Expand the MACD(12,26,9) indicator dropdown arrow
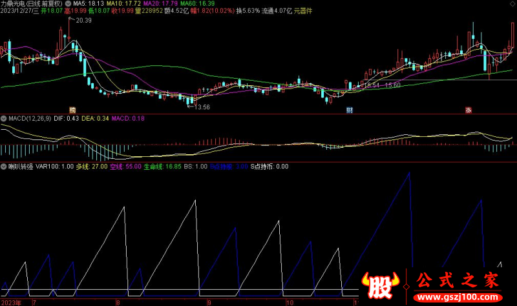The height and width of the screenshot is (306, 517). coord(4,118)
